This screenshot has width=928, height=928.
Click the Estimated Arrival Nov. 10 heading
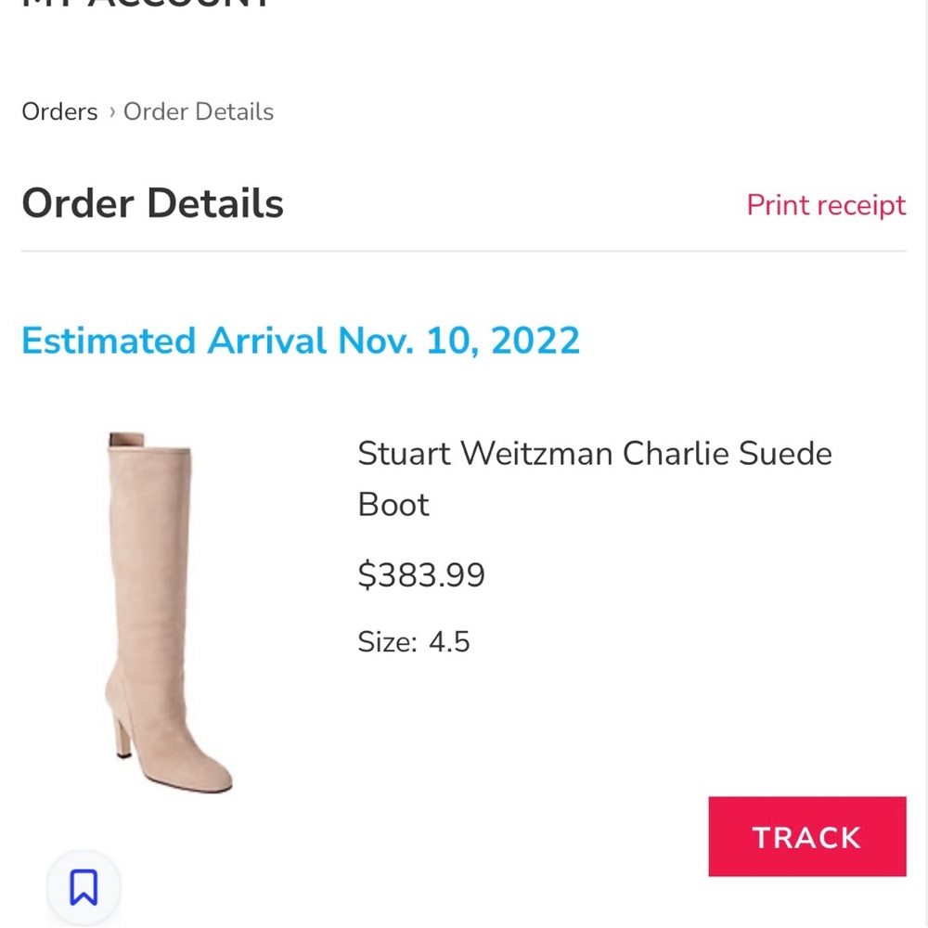click(301, 342)
